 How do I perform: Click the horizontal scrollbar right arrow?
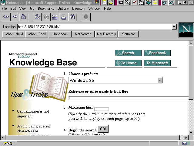click(186, 138)
